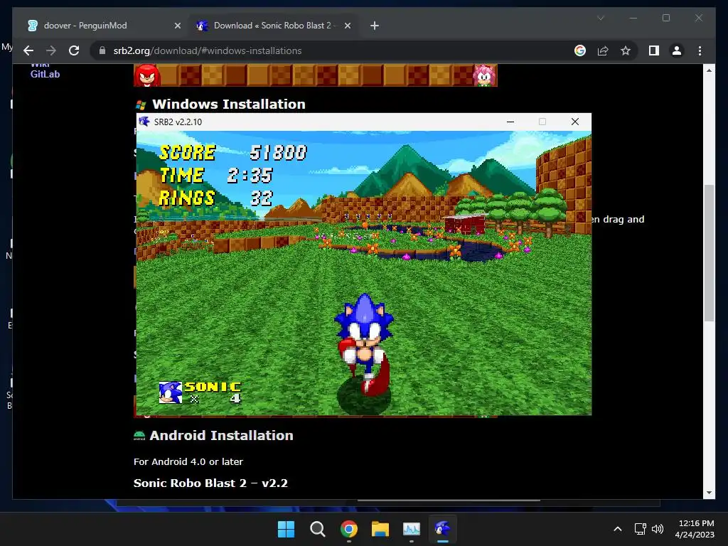
Task: Open volume control in system tray
Action: (658, 529)
